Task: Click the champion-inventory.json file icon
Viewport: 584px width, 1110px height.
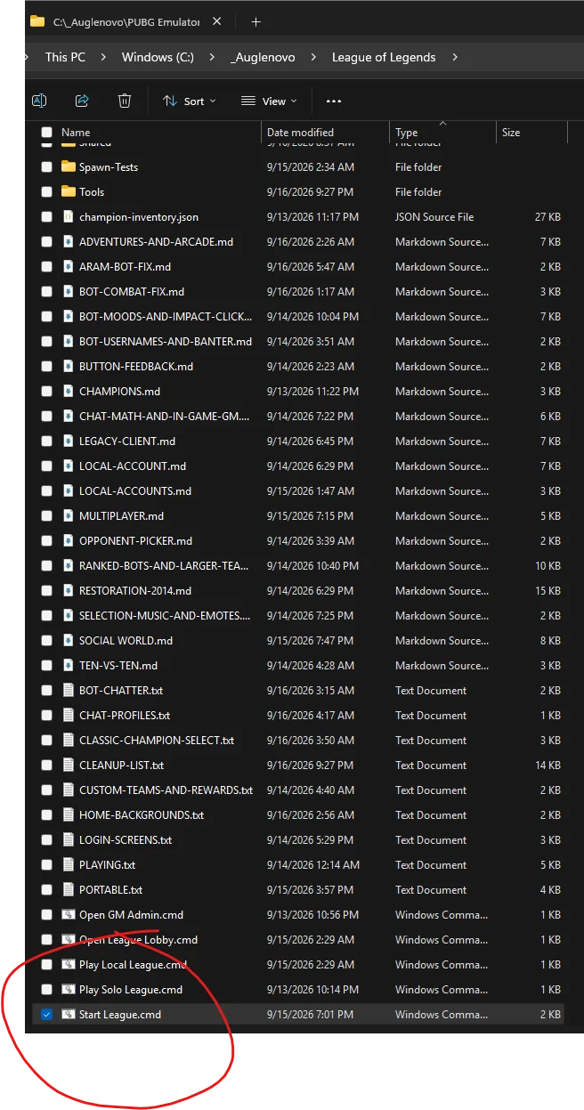Action: click(69, 216)
